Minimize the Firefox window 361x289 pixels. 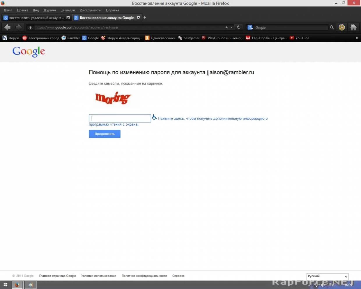pyautogui.click(x=336, y=3)
